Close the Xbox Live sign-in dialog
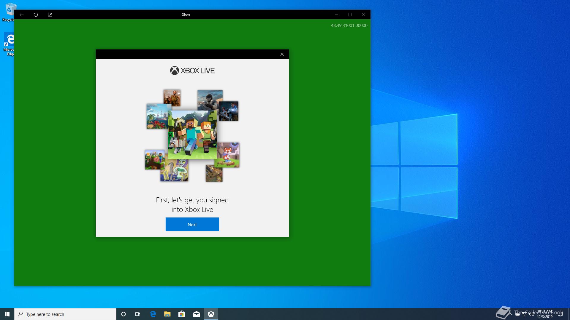The image size is (570, 320). [x=282, y=54]
